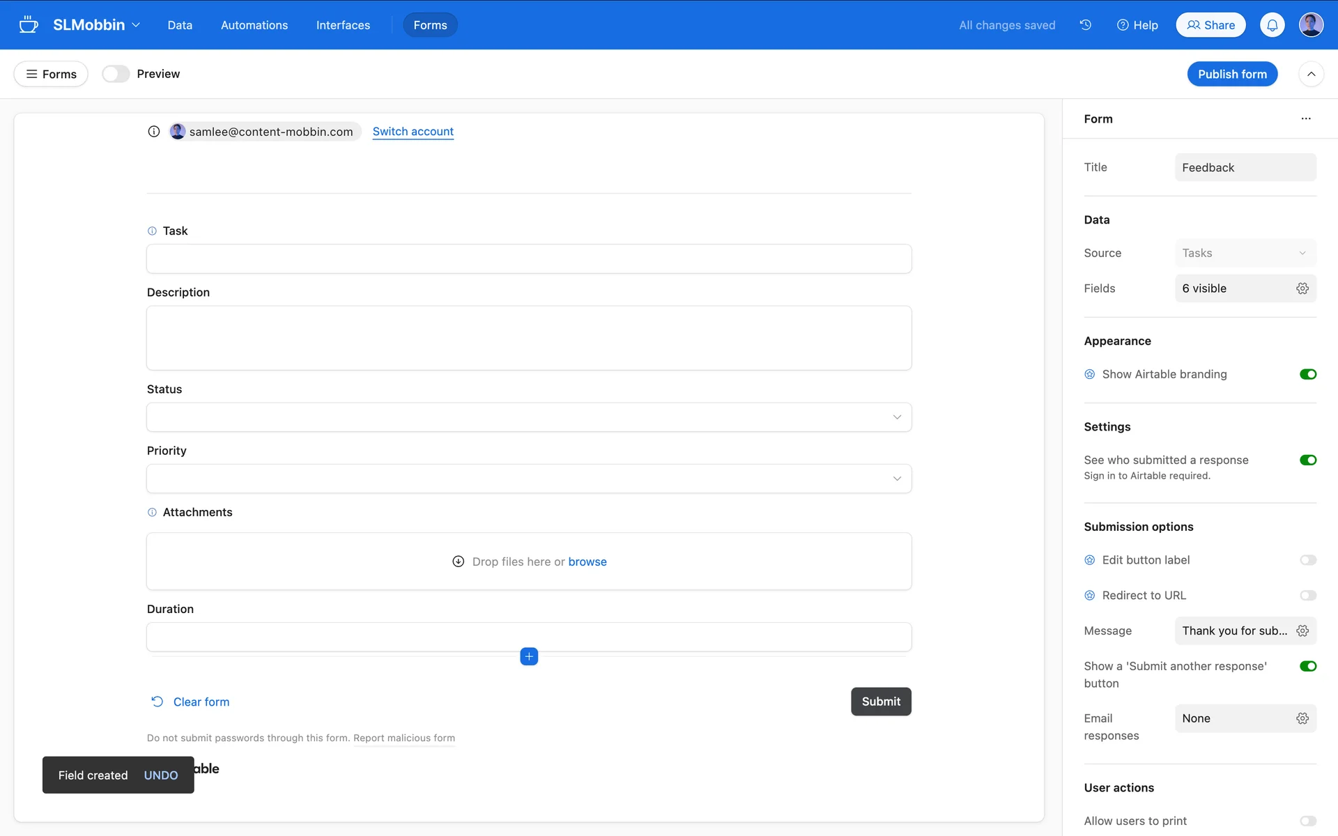Toggle Show 'Submit another response' button
This screenshot has width=1338, height=836.
click(1307, 666)
